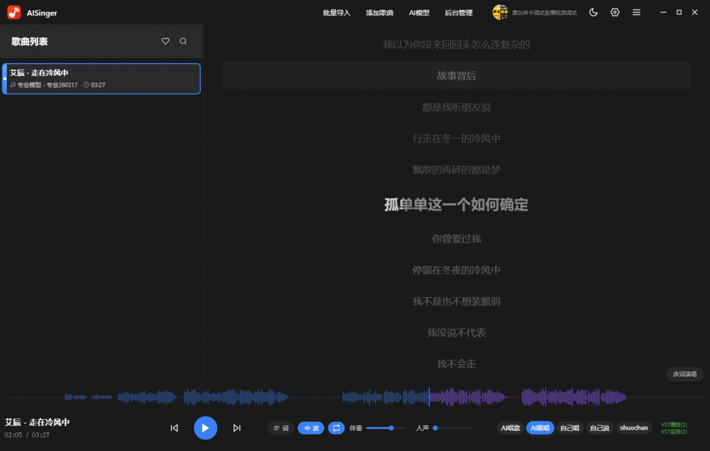This screenshot has width=710, height=451.
Task: Click the user avatar in title bar
Action: (500, 12)
